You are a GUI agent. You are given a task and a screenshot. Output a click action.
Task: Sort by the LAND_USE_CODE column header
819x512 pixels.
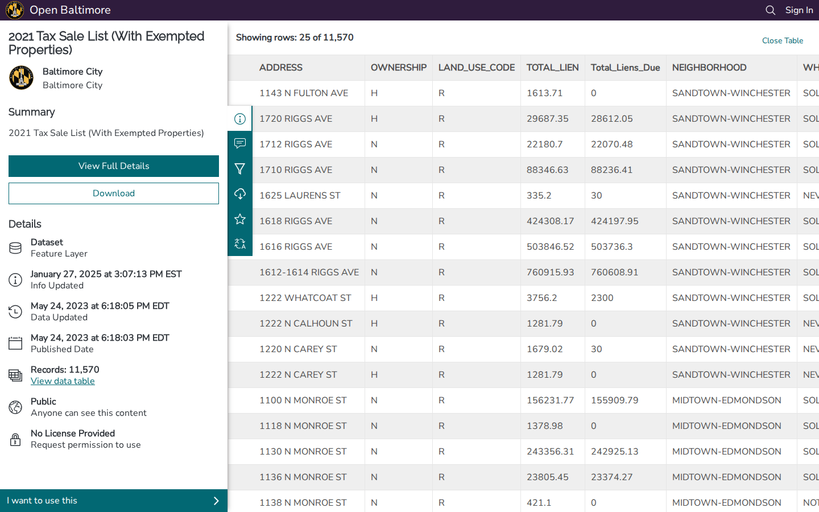tap(477, 68)
